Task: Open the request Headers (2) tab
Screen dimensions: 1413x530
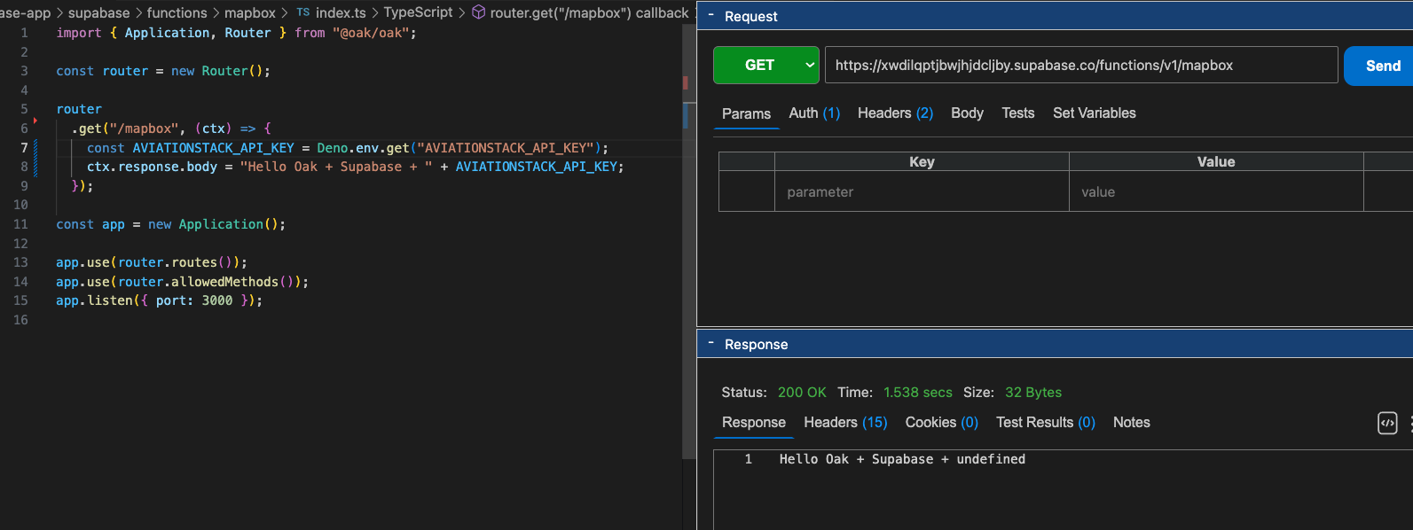Action: point(895,113)
